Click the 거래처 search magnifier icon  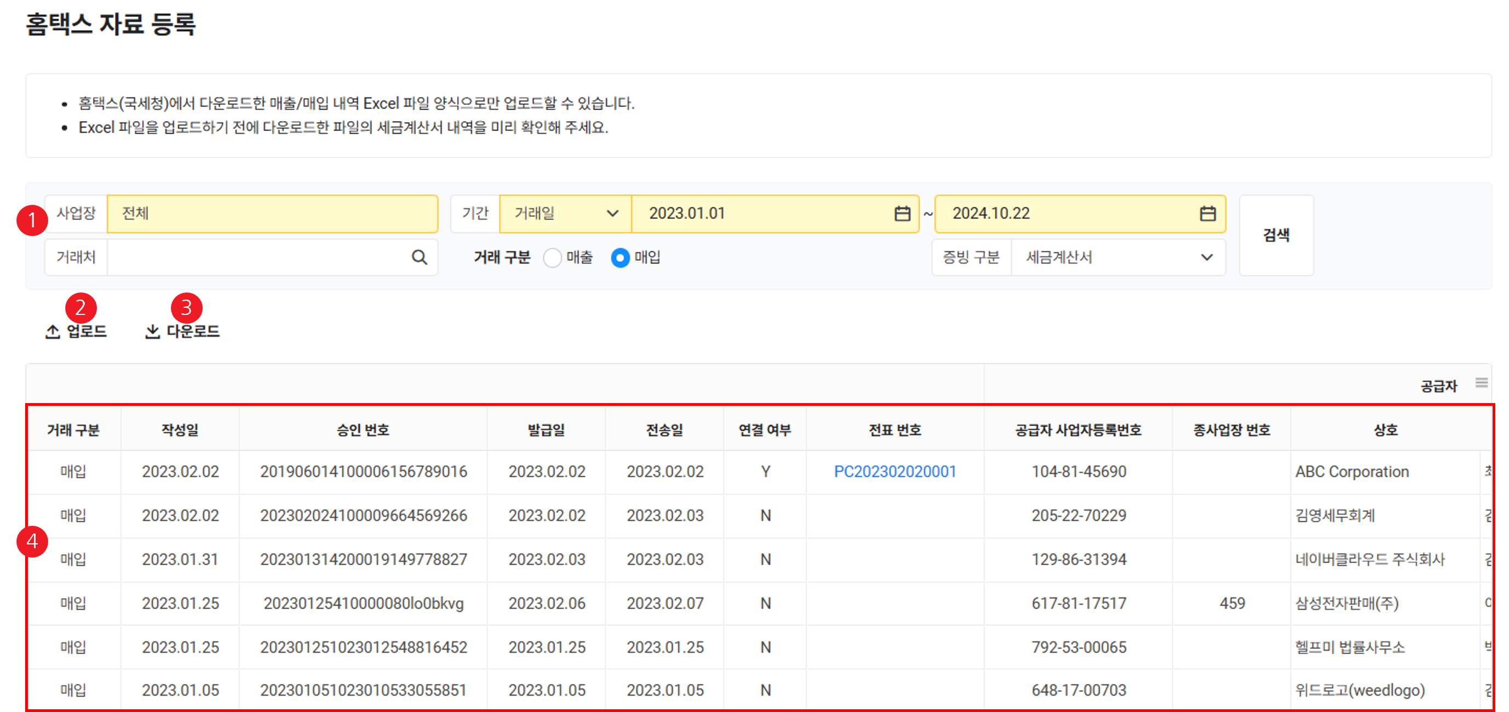(419, 257)
